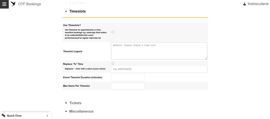Click the Miscellaneous heading text
This screenshot has height=119, width=270.
coord(81,112)
